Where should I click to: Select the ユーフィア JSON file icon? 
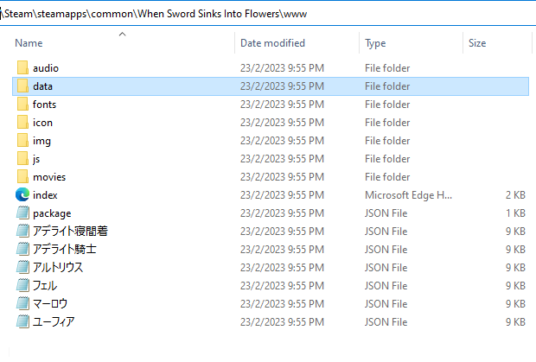[x=22, y=321]
